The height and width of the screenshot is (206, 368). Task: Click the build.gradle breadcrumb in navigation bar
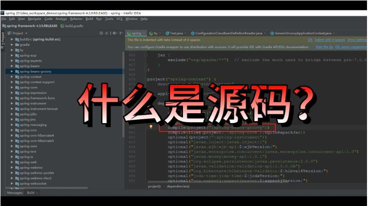point(72,26)
